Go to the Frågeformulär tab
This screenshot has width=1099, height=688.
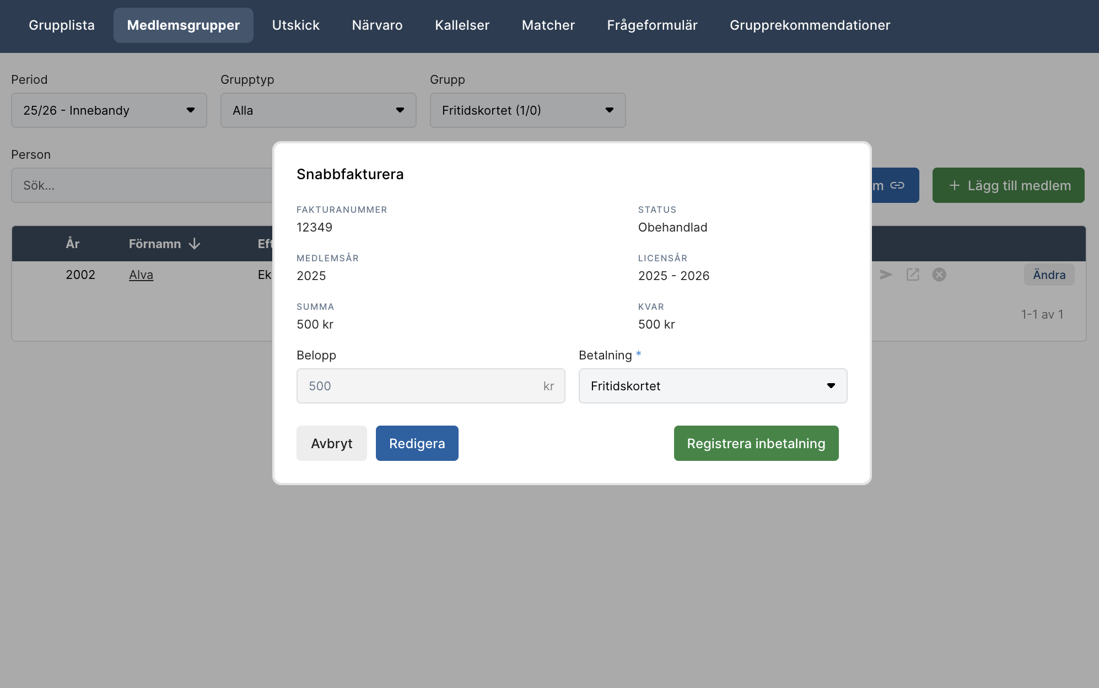[x=652, y=25]
